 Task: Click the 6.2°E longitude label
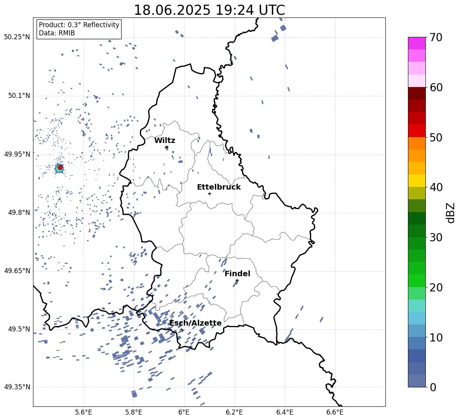coord(234,413)
